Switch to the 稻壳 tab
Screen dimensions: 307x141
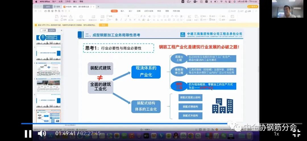[x=57, y=7]
